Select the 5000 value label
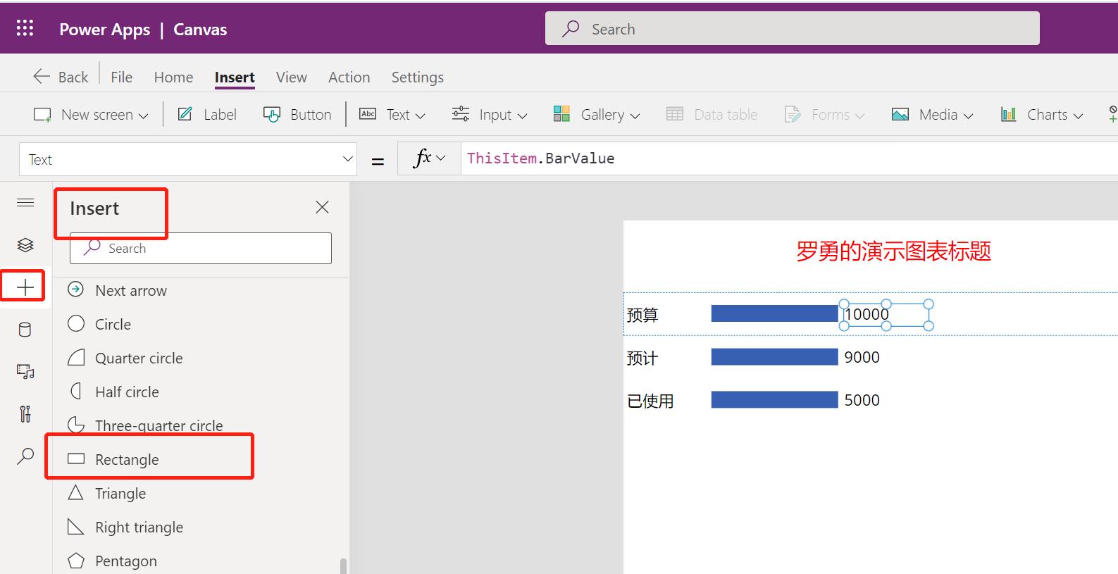The width and height of the screenshot is (1118, 574). tap(862, 400)
